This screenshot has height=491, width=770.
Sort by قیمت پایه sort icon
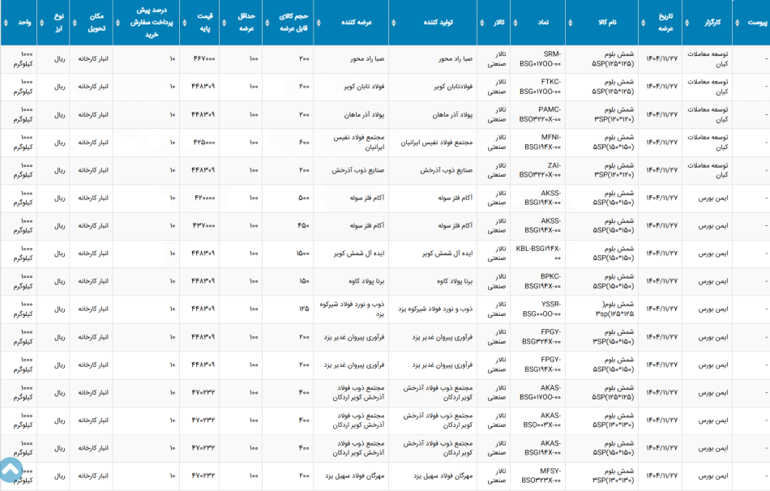tap(185, 23)
